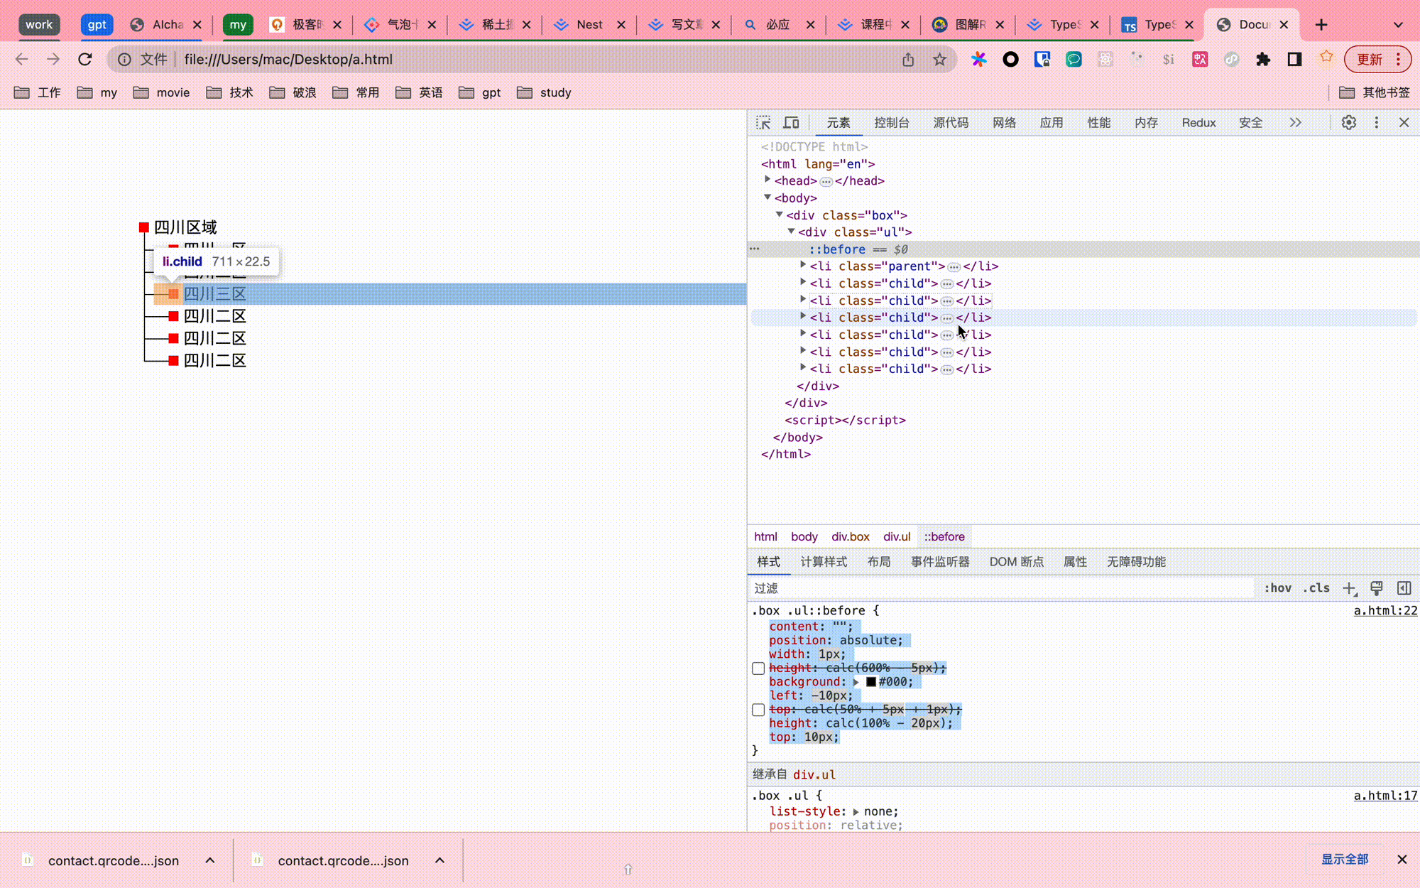1420x888 pixels.
Task: Expand the head element in the DOM tree
Action: click(768, 180)
